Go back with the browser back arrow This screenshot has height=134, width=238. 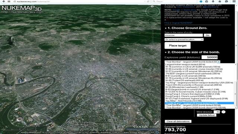[x=4, y=1]
